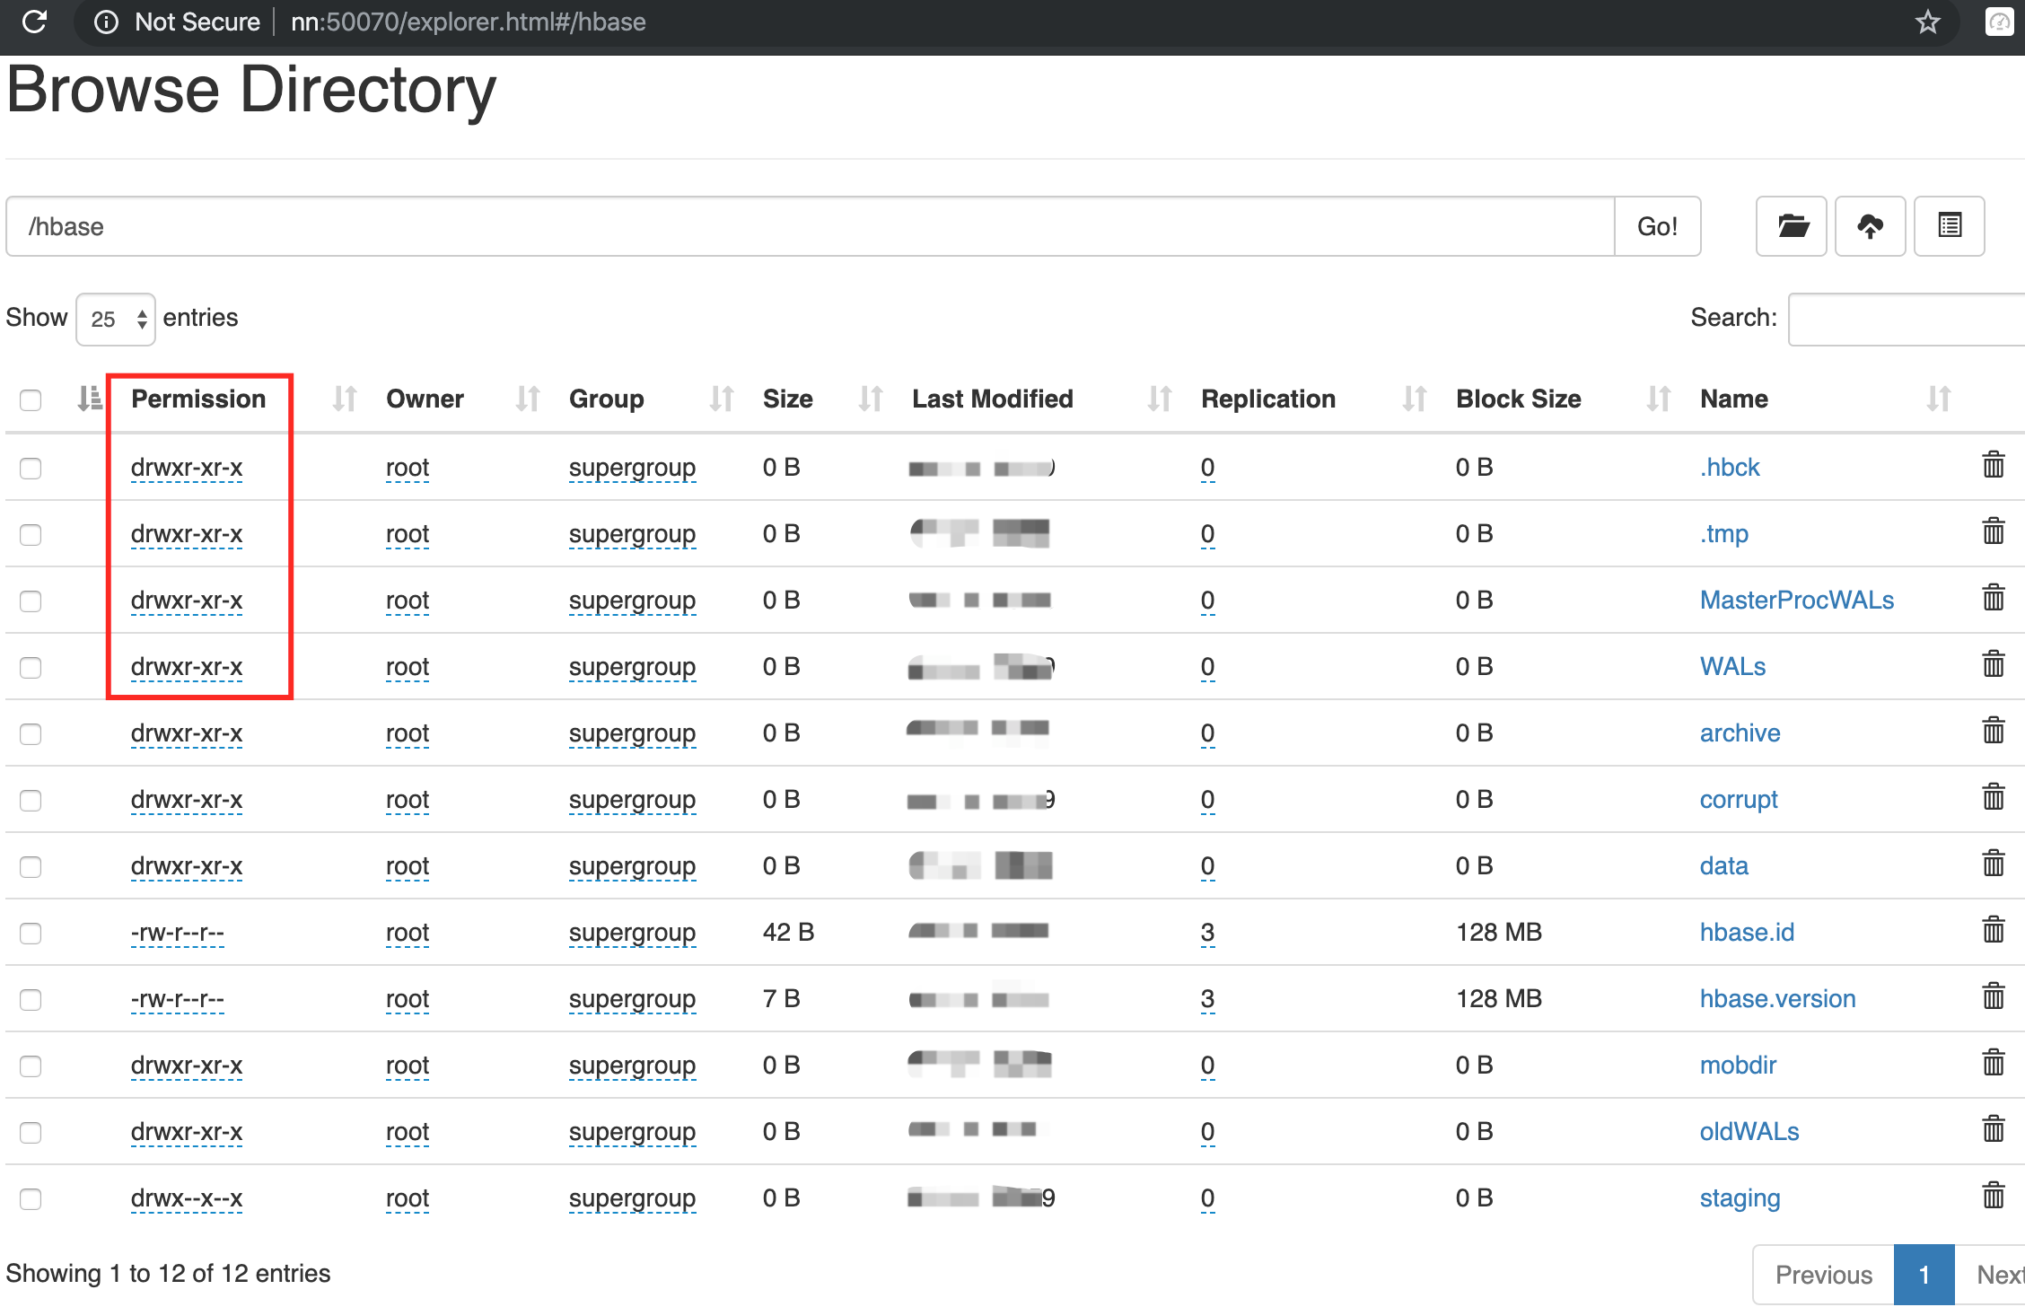Screen dimensions: 2025x1307
Task: Click permission drwx--x--x of staging row
Action: (187, 1197)
